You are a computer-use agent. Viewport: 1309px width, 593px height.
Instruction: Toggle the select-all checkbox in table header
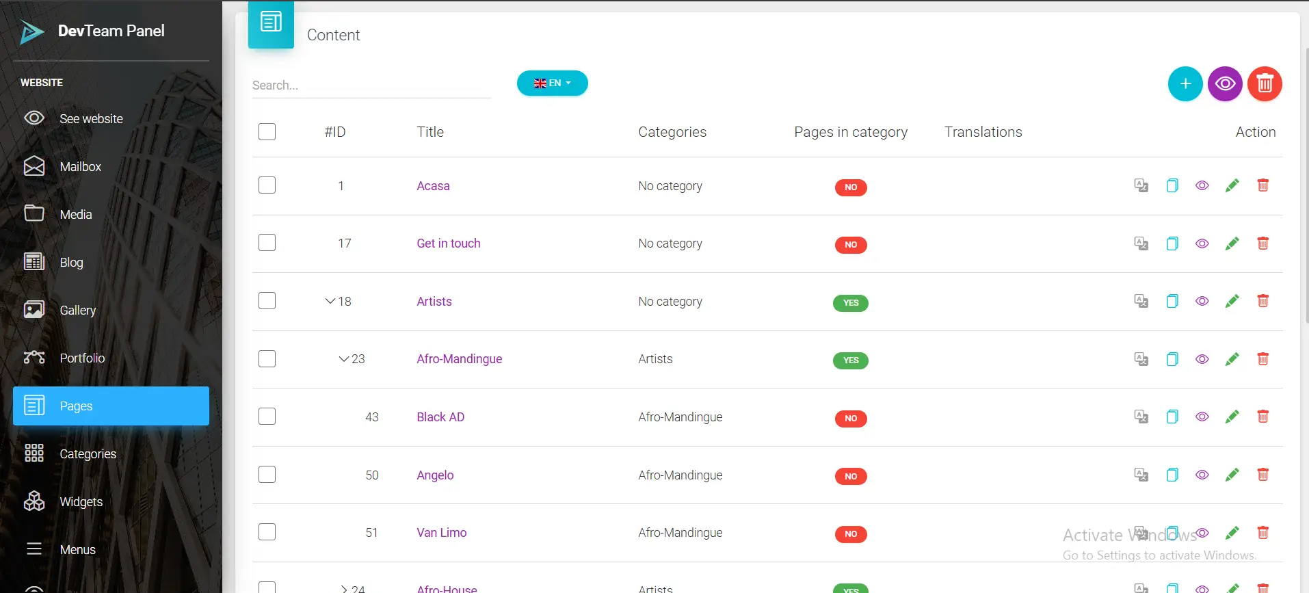click(x=267, y=131)
